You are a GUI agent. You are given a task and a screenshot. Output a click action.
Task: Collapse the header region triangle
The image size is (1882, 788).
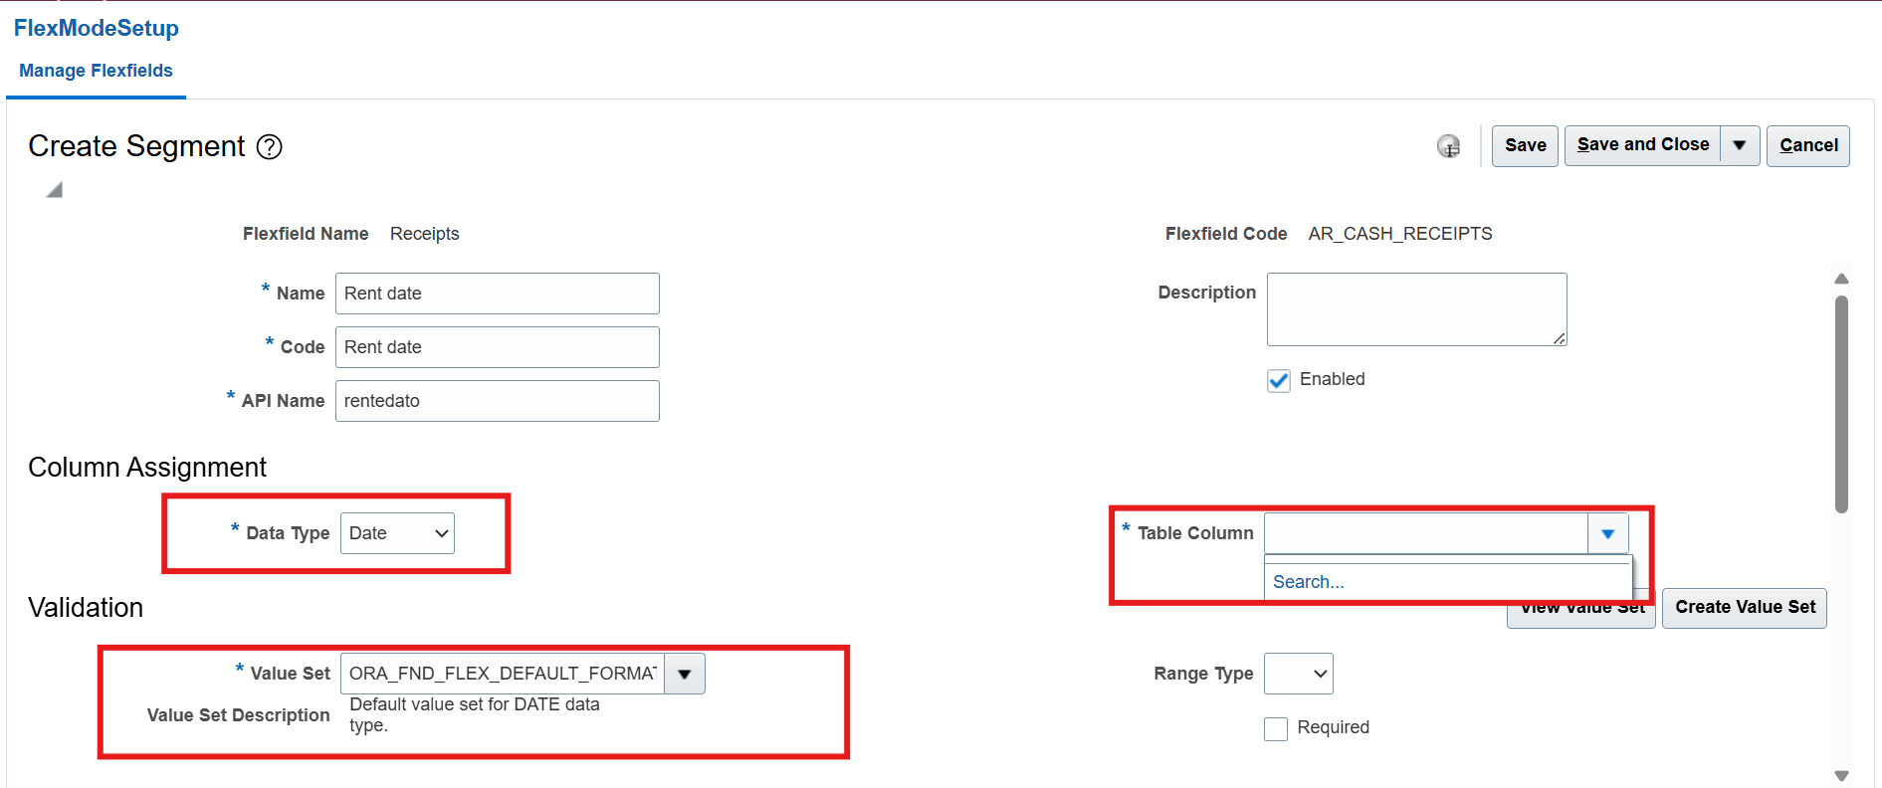pos(54,188)
